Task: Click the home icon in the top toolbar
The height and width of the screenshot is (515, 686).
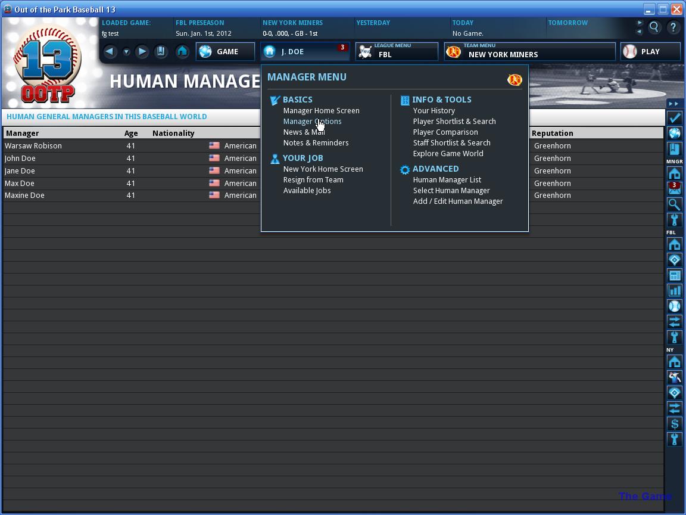Action: click(x=182, y=52)
